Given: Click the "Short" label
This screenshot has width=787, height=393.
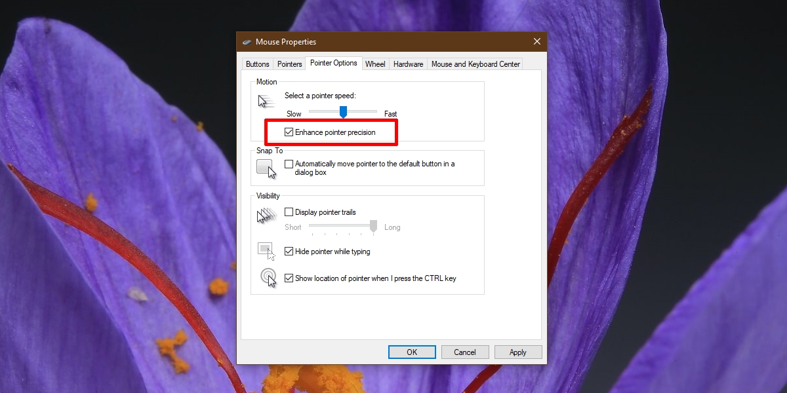Looking at the screenshot, I should (293, 227).
